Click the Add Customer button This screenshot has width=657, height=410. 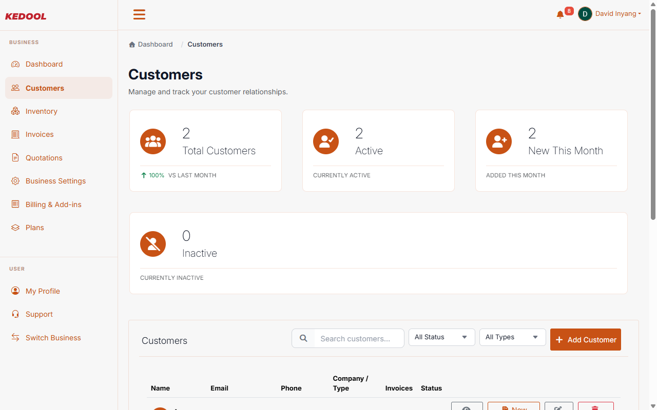click(x=586, y=340)
